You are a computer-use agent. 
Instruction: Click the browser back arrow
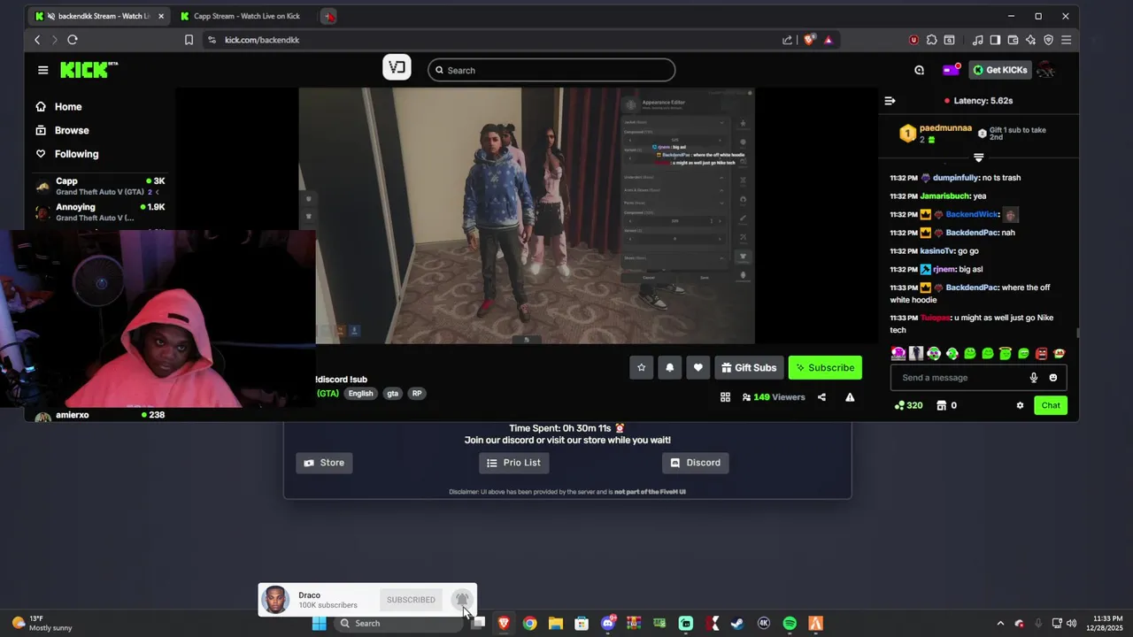[x=37, y=40]
